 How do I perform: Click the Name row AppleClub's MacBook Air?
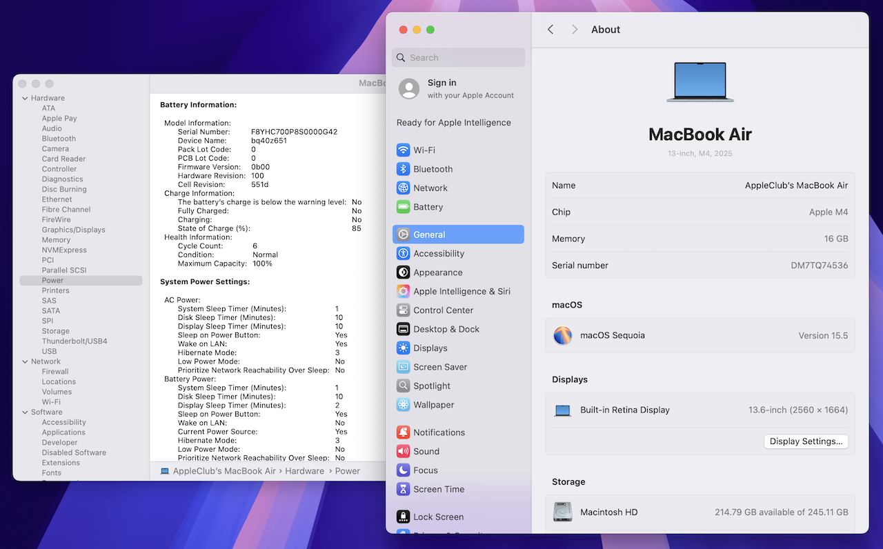click(700, 186)
